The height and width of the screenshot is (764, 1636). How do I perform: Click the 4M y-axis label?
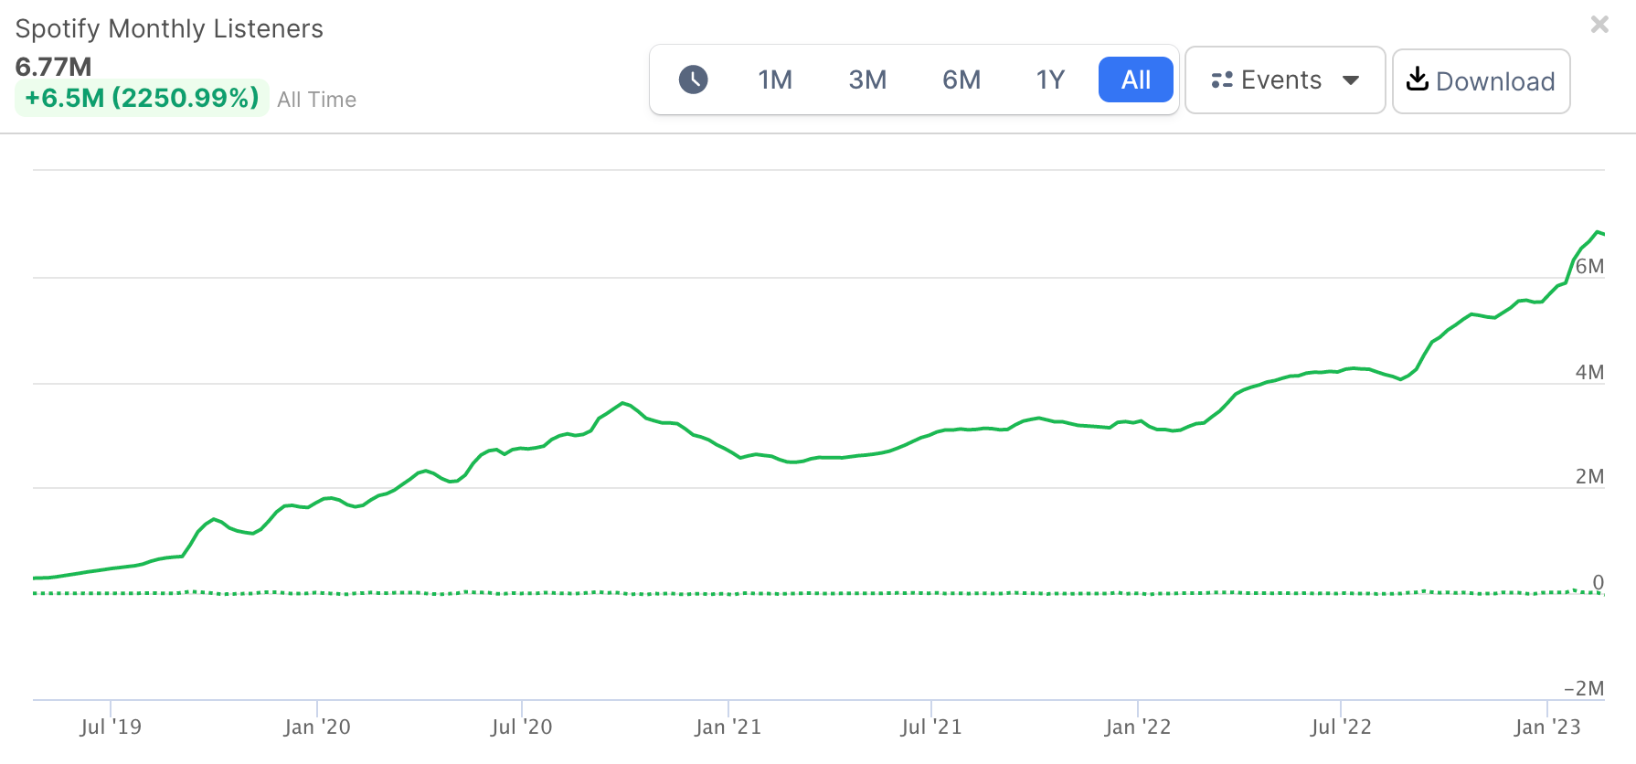pyautogui.click(x=1589, y=372)
